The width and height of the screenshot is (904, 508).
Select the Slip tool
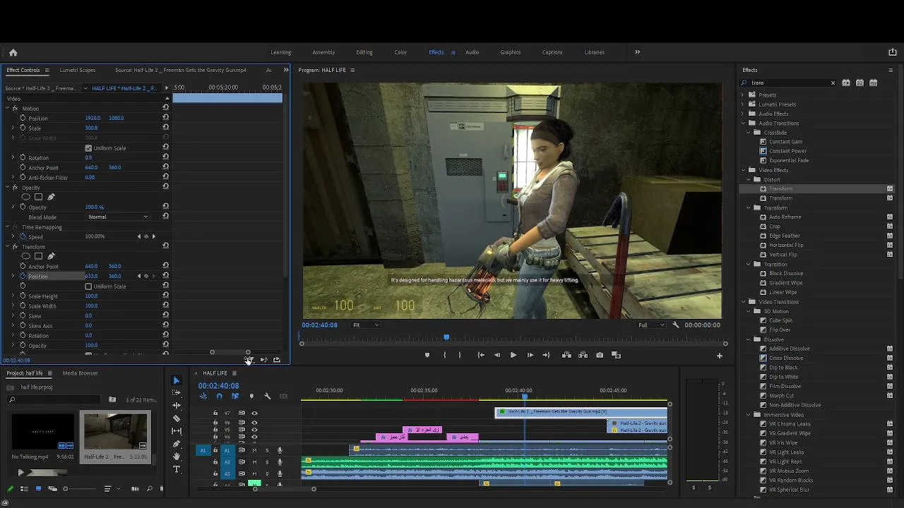click(177, 431)
